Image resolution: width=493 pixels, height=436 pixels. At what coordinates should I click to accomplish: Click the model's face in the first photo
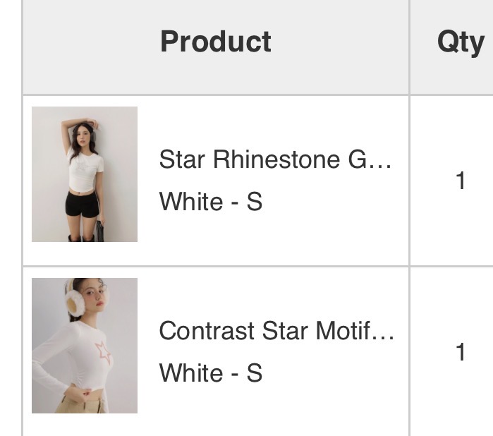tap(85, 134)
